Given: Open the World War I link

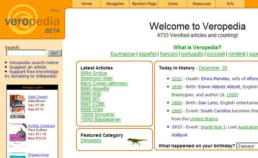Looking at the screenshot, I should coord(213,127).
